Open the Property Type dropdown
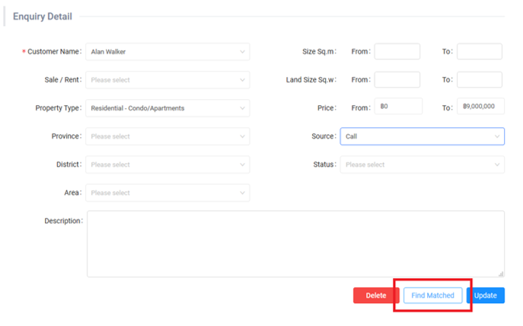 (x=167, y=108)
